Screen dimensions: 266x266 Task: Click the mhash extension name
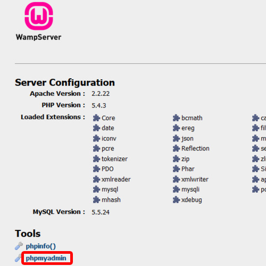click(x=111, y=200)
